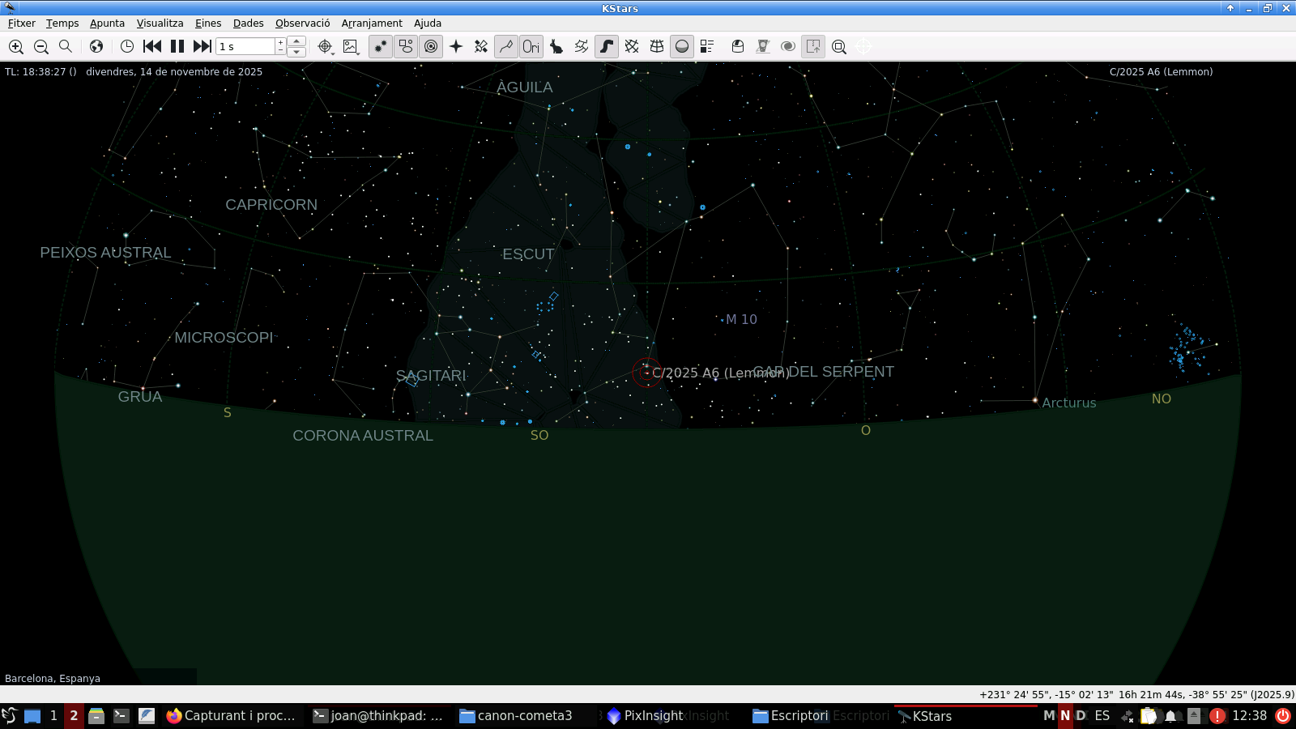Set time to now with clock icon
This screenshot has width=1296, height=729.
[x=127, y=47]
